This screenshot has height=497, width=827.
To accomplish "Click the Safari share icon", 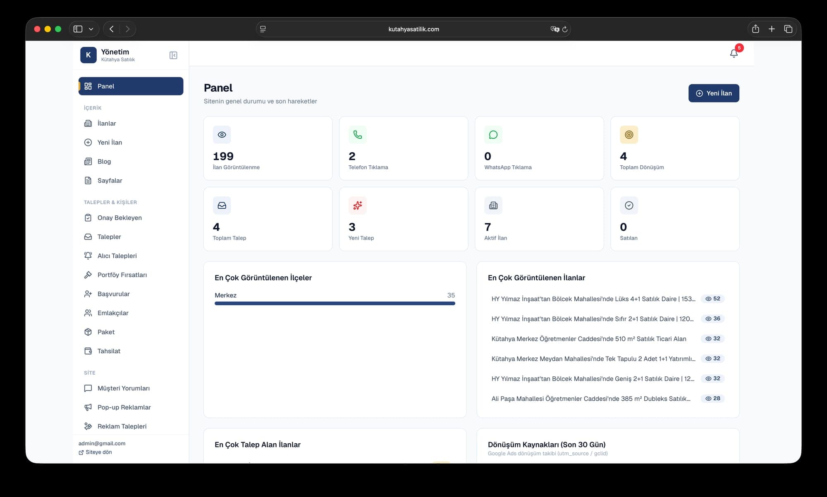I will click(x=755, y=29).
